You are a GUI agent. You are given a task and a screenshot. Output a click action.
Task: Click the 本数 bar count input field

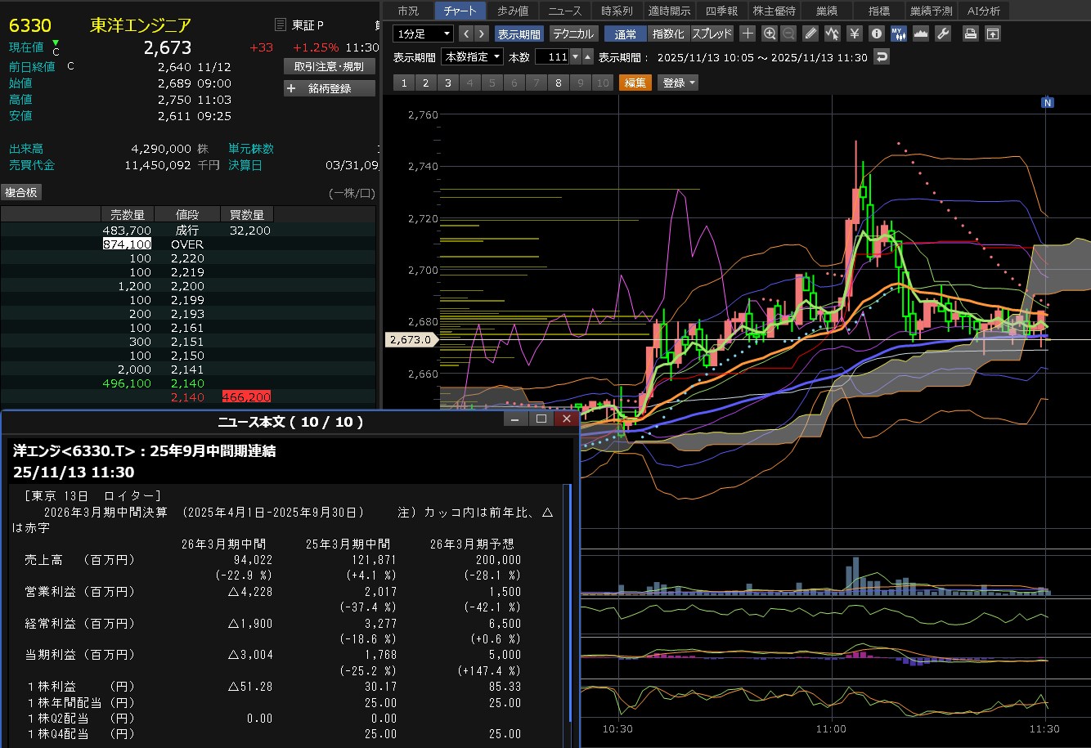pyautogui.click(x=551, y=57)
